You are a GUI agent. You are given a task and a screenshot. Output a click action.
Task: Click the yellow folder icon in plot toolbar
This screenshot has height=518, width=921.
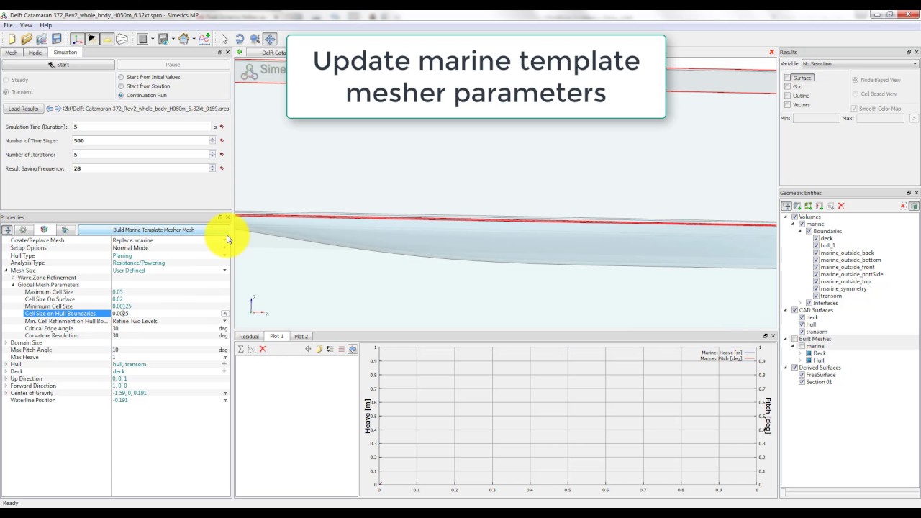click(x=319, y=349)
